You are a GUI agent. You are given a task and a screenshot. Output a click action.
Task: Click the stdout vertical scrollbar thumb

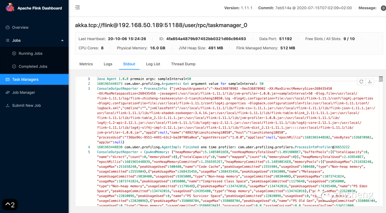pos(381,79)
